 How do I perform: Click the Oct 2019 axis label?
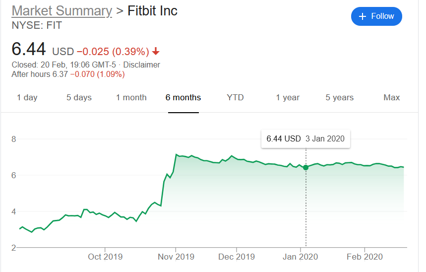105,257
